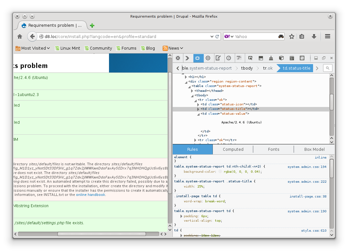Open the Network timeline tool
The height and width of the screenshot is (251, 348).
coord(239,58)
